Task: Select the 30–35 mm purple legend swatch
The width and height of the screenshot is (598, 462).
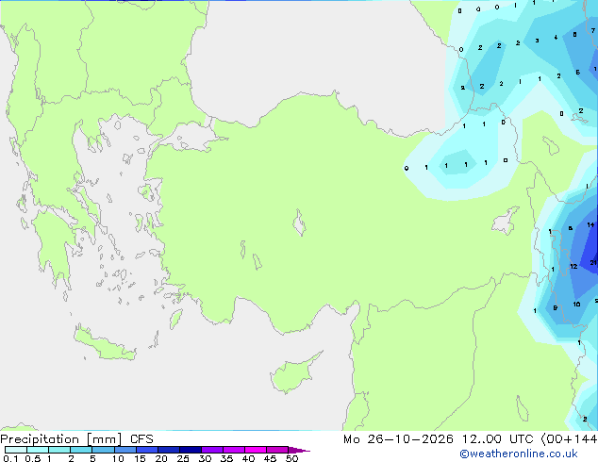Action: [212, 450]
